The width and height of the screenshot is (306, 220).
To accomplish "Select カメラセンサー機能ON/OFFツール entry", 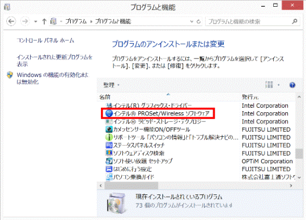I will coord(151,129).
